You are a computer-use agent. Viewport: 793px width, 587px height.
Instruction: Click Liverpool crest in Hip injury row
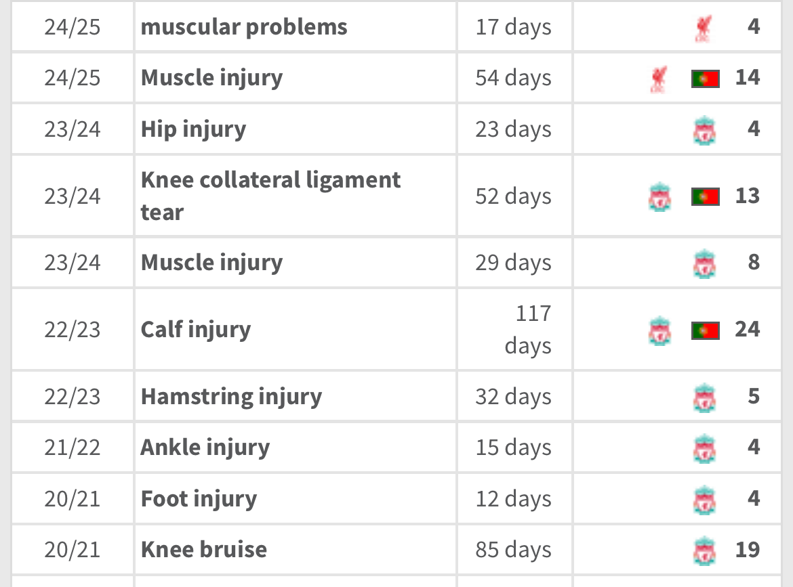point(704,131)
